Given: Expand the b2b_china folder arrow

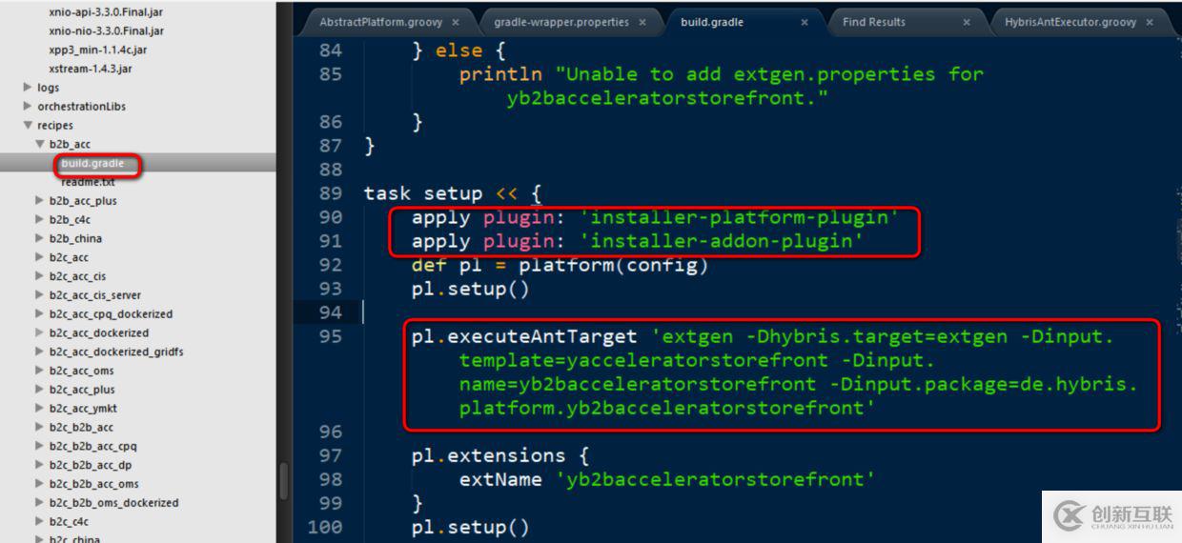Looking at the screenshot, I should (40, 238).
